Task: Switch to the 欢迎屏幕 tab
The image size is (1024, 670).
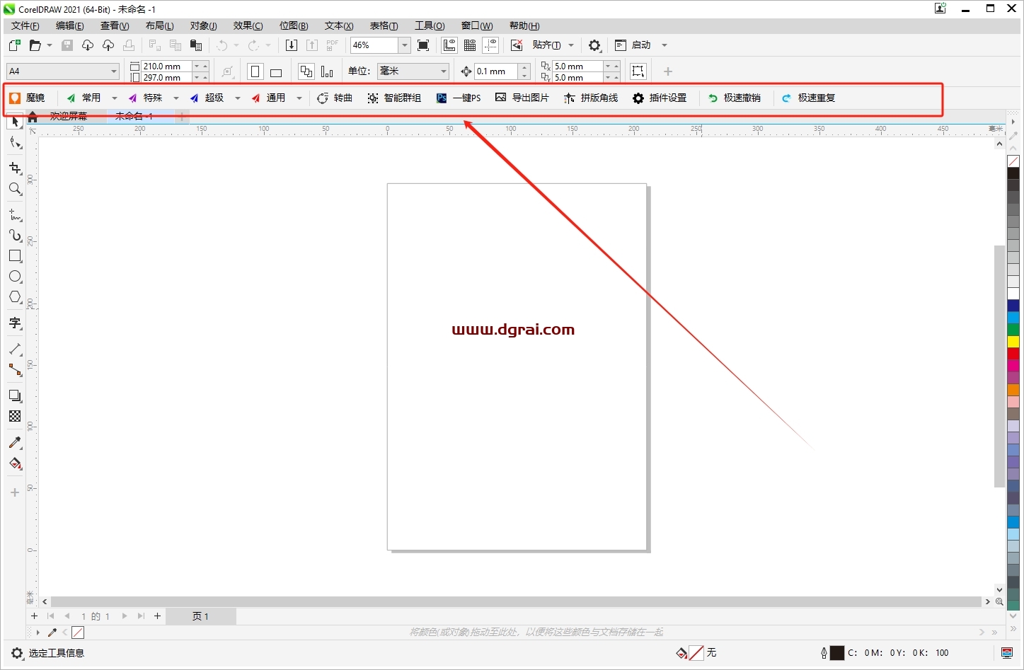Action: [x=69, y=116]
